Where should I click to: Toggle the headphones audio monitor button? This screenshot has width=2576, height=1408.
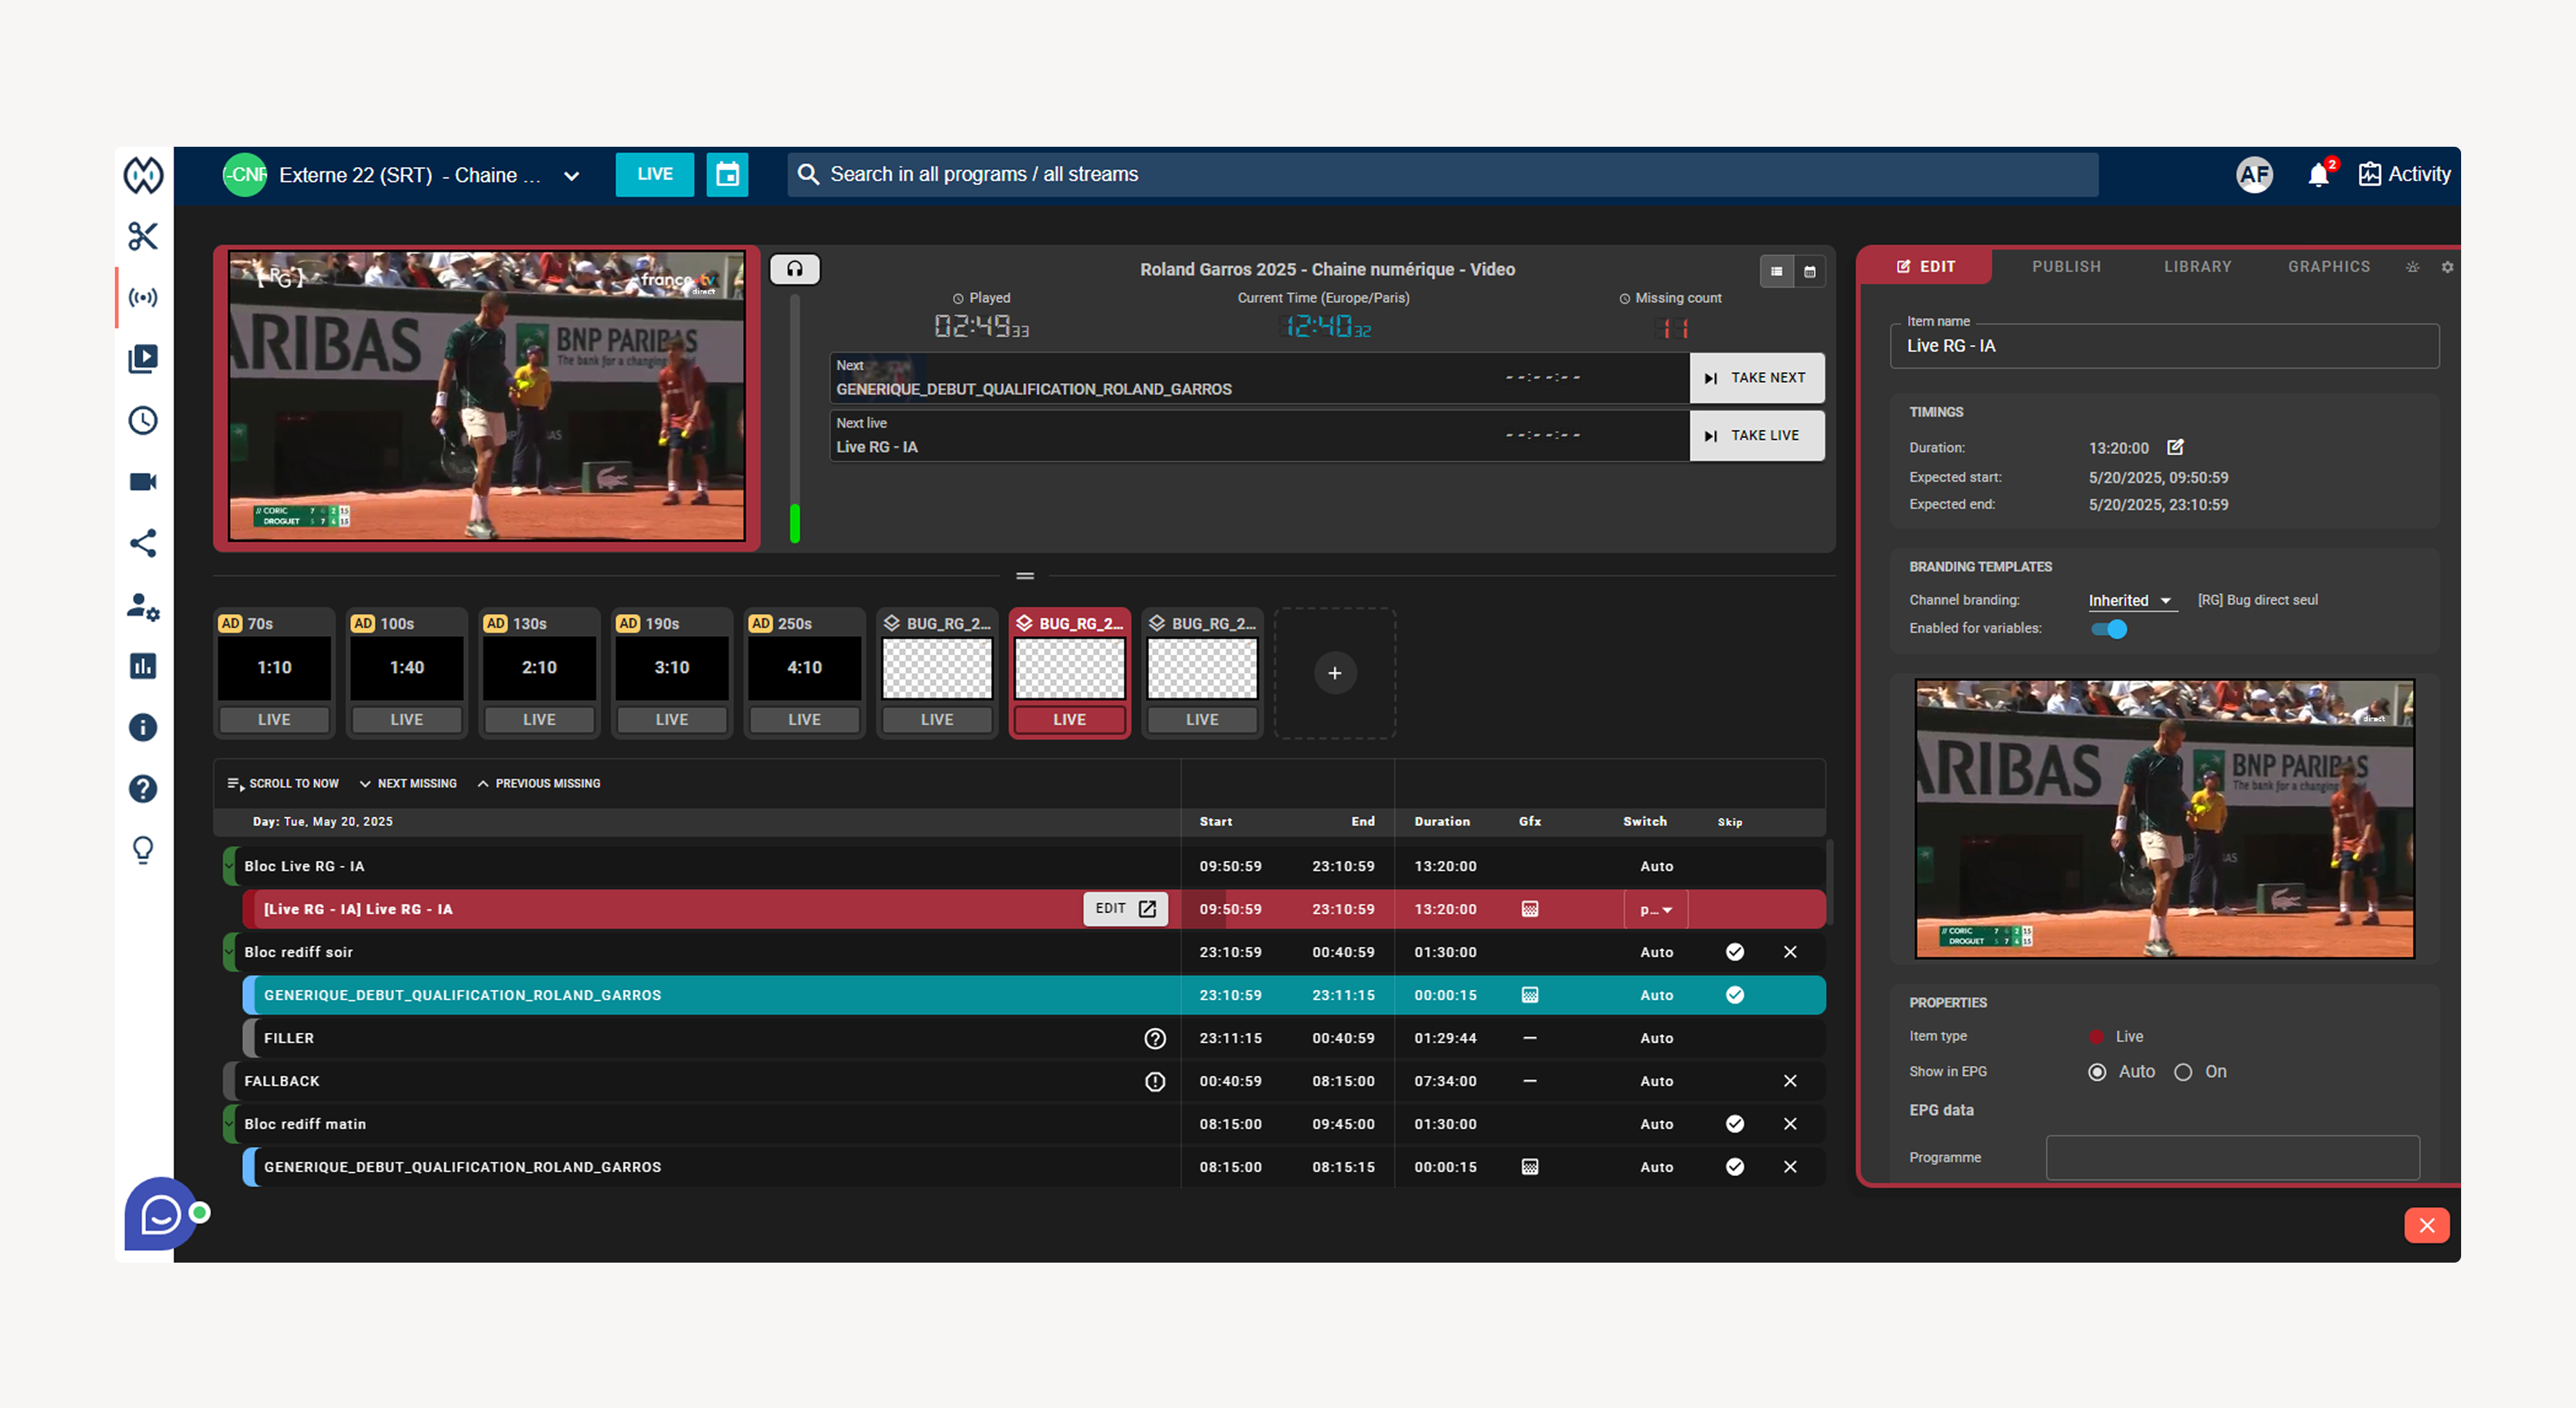tap(795, 269)
